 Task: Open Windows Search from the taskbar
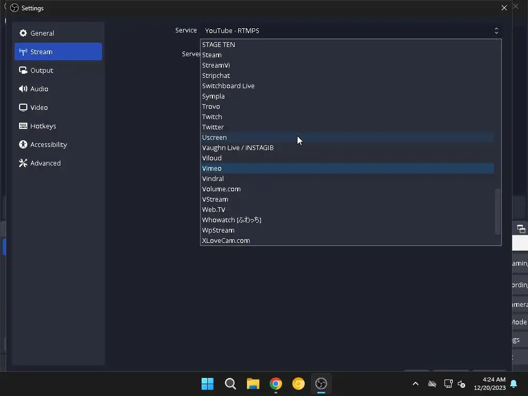click(x=230, y=384)
